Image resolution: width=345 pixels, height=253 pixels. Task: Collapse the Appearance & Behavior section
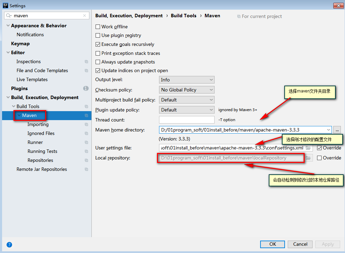[8, 26]
